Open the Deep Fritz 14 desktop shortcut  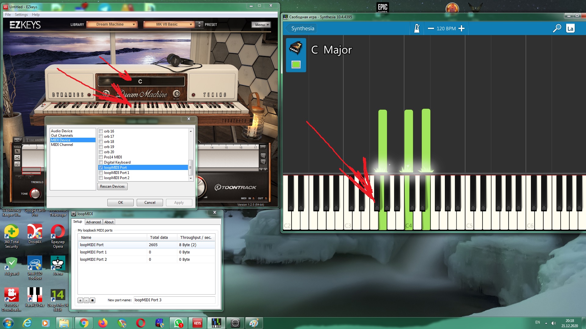click(x=58, y=299)
